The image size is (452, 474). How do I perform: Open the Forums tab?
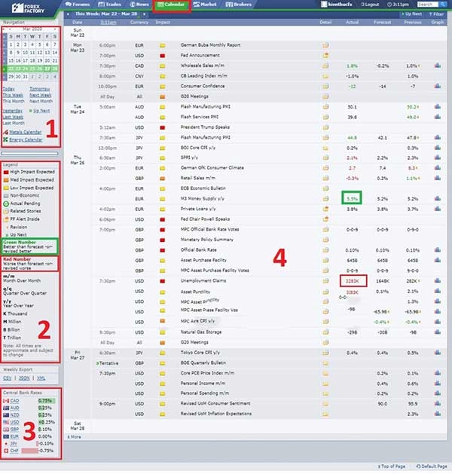click(78, 5)
